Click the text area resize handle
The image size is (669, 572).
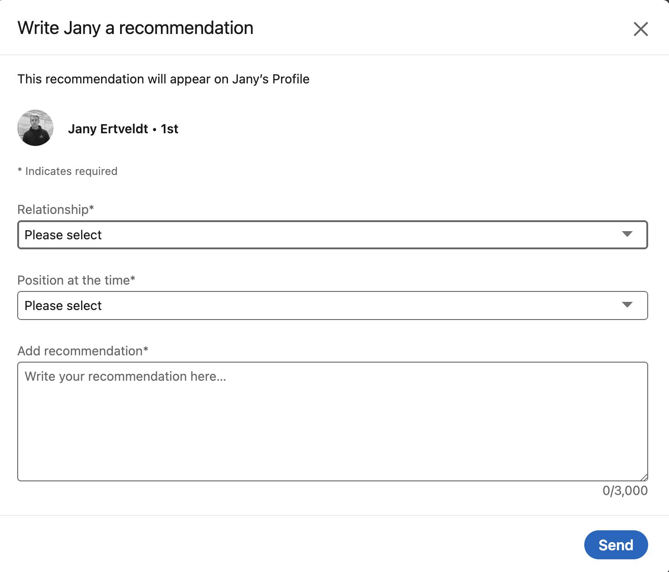[644, 477]
